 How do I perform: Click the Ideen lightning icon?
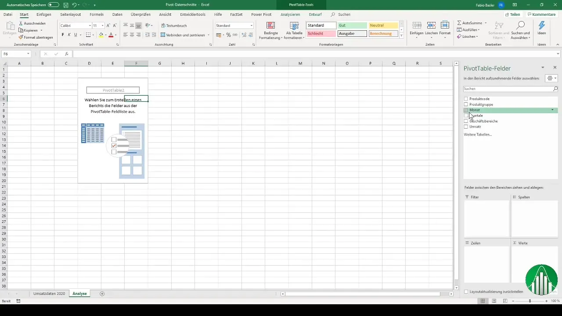(541, 25)
